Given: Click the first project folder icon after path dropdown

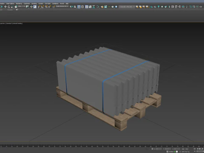Looking at the screenshot, I should pyautogui.click(x=137, y=7).
